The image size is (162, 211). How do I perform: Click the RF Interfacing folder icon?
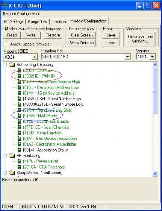point(12,156)
